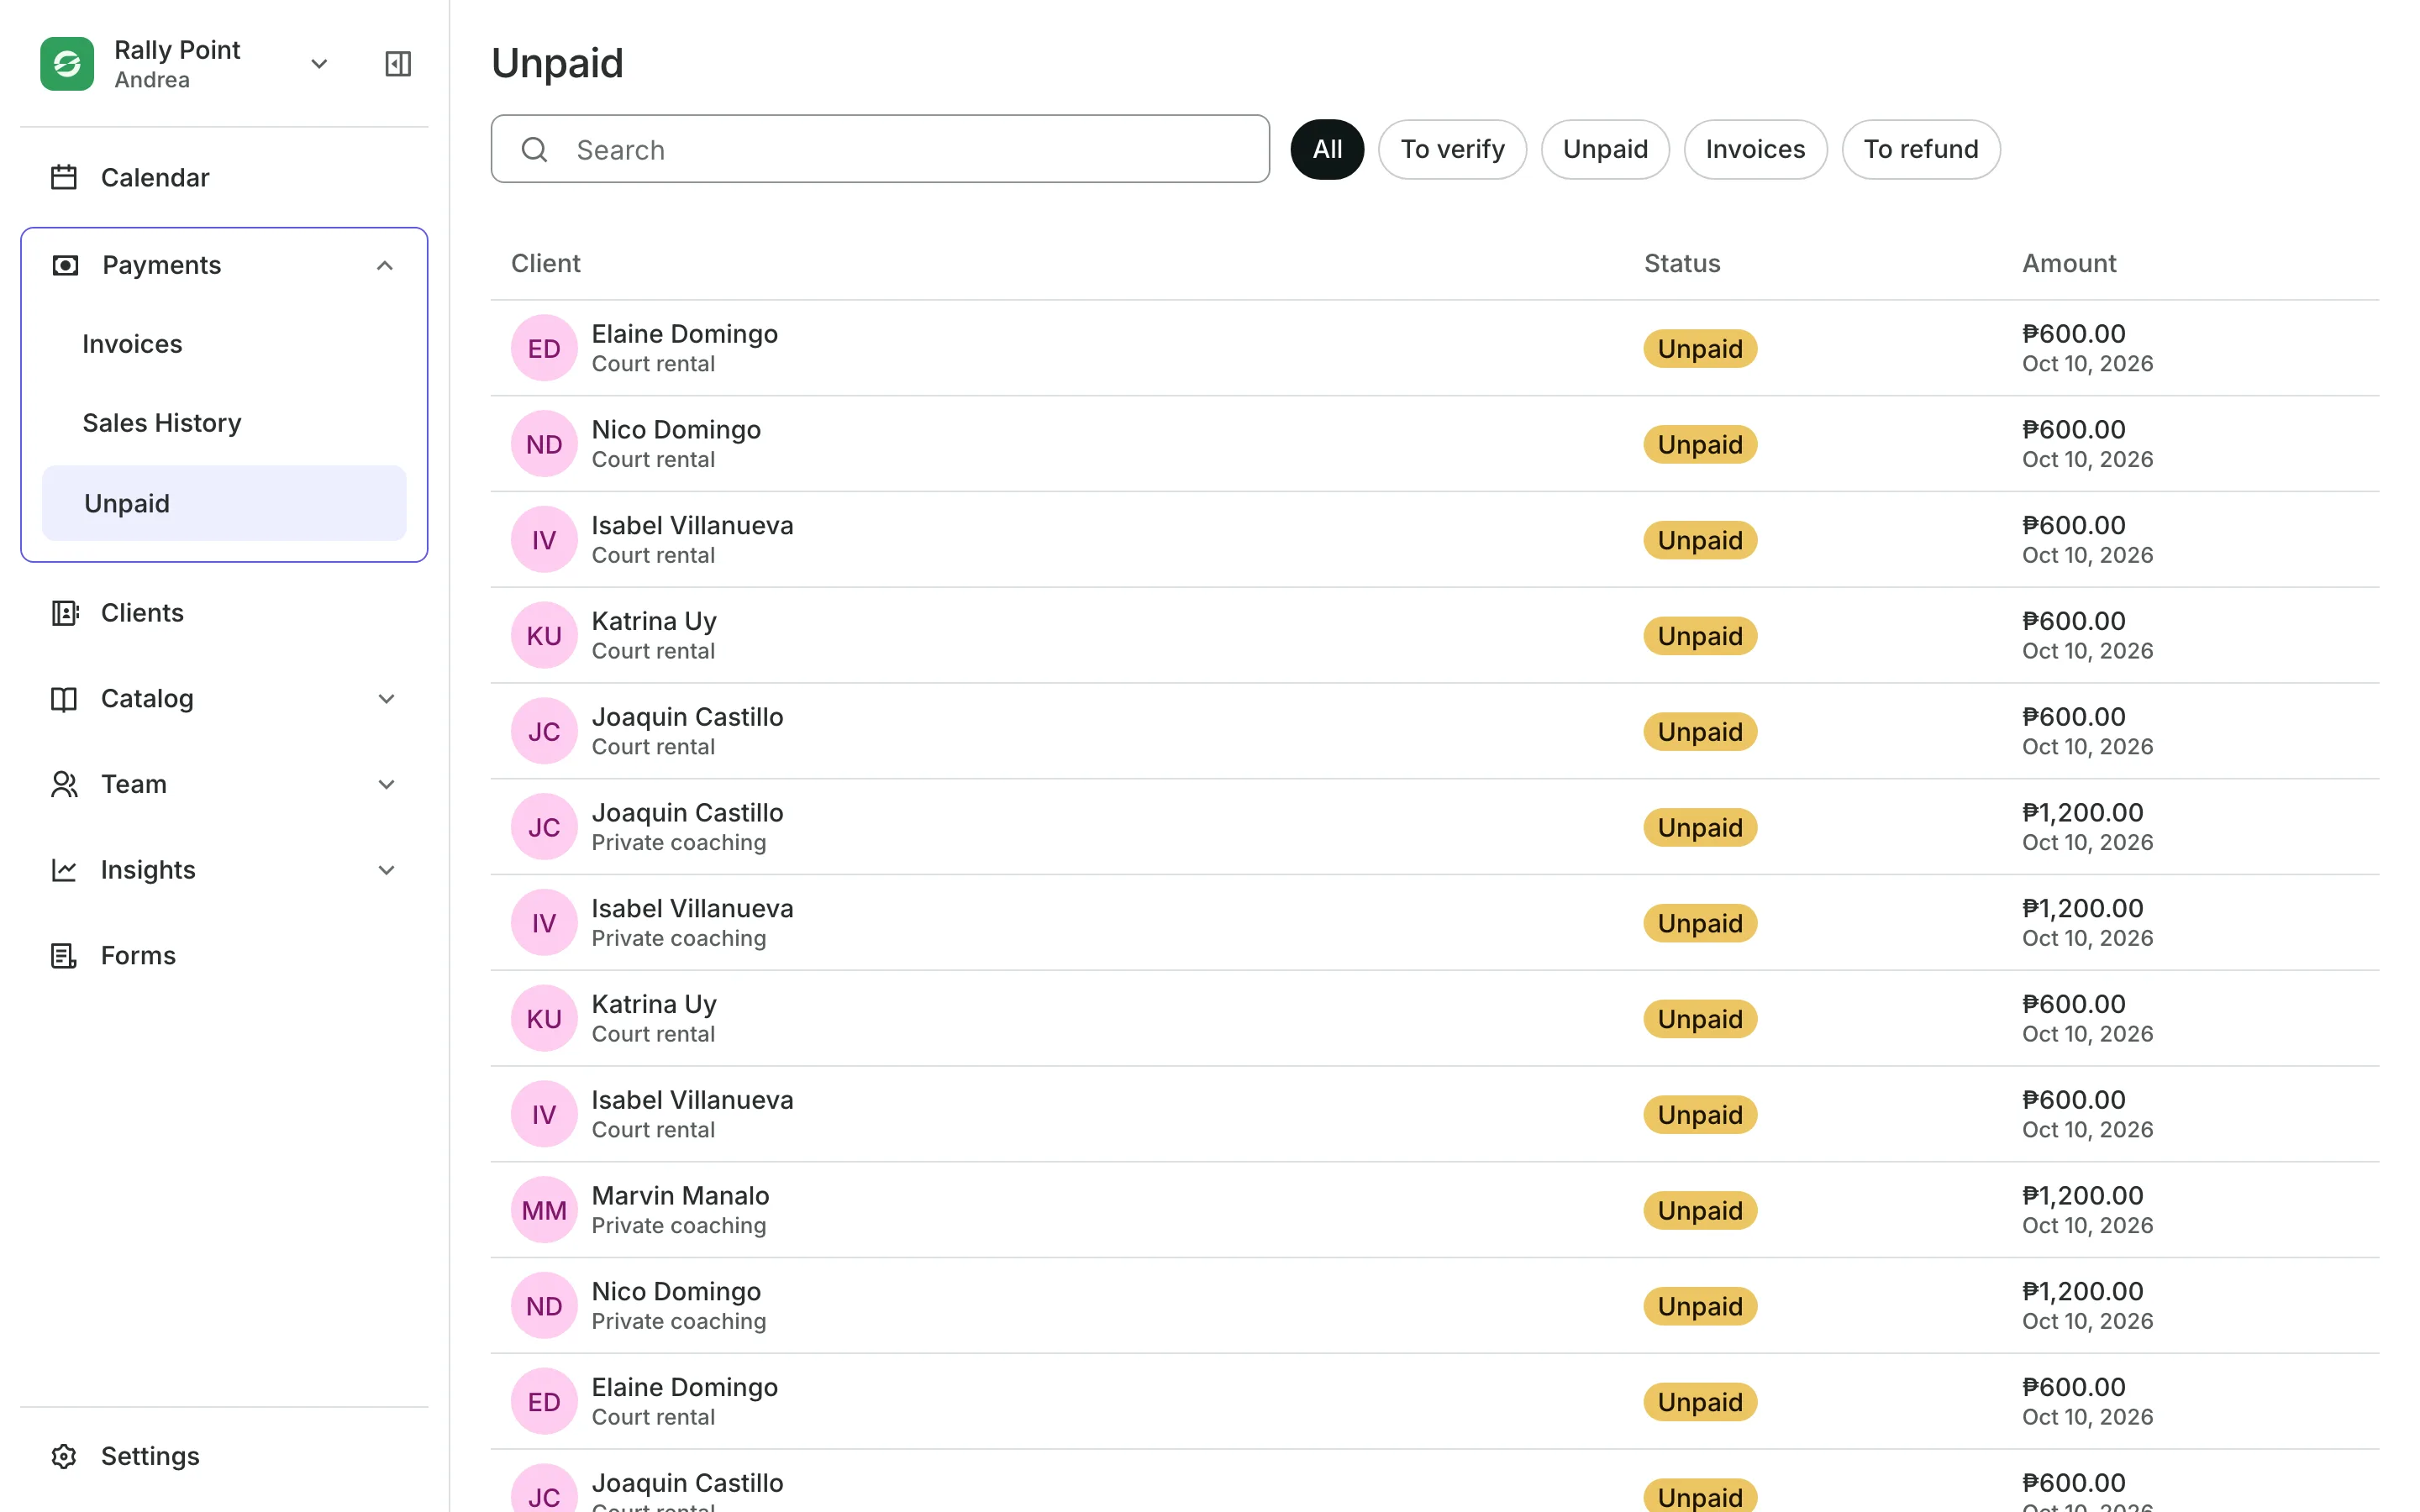Click the Clients address book icon

tap(64, 613)
